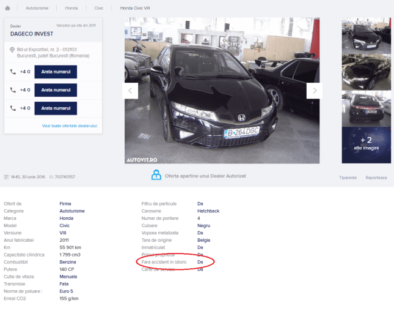Screen dimensions: 394x311
Task: Show the third dealer phone number
Action: (x=56, y=108)
